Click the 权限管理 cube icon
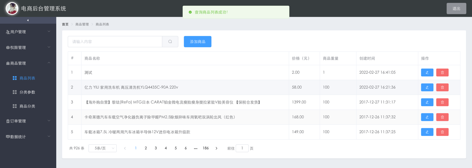 (8, 47)
